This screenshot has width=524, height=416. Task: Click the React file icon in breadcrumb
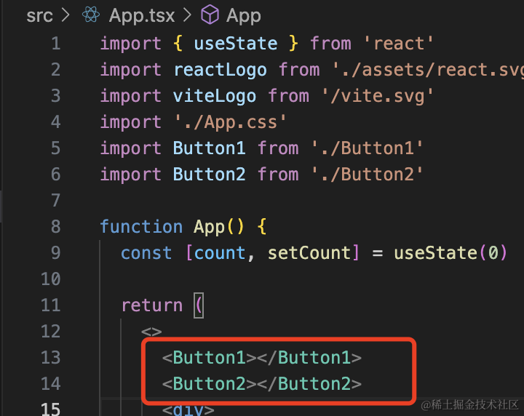click(x=91, y=15)
